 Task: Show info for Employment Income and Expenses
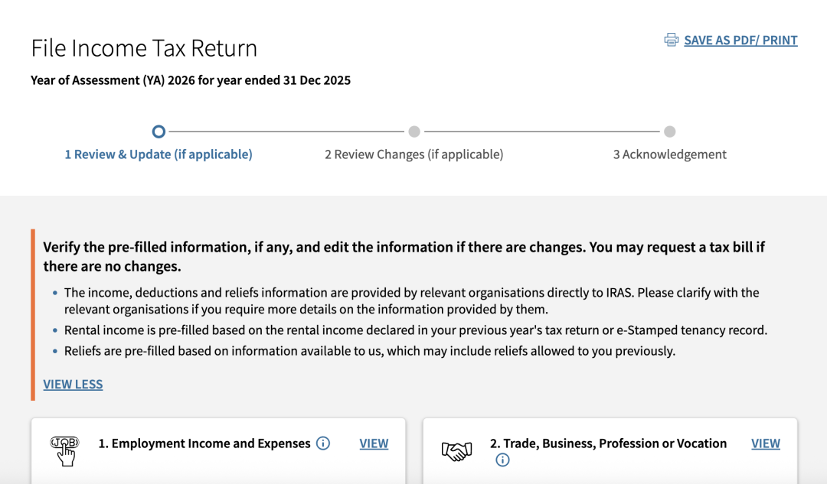(x=323, y=443)
